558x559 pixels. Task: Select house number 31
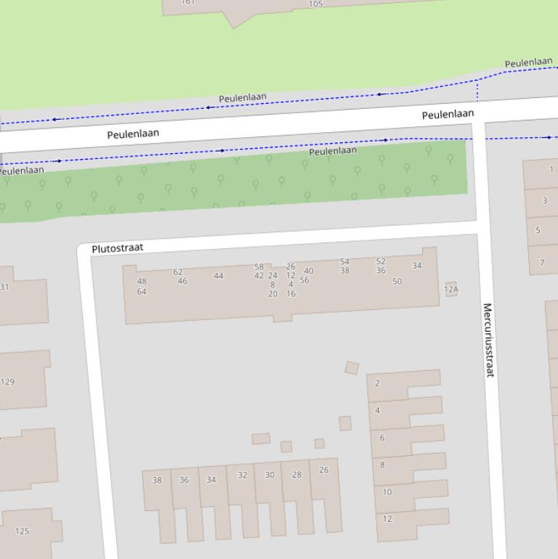pos(4,287)
